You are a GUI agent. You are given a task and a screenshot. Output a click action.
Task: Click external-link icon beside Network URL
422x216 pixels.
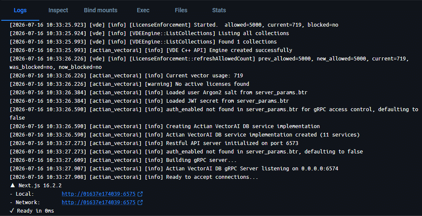(140, 202)
